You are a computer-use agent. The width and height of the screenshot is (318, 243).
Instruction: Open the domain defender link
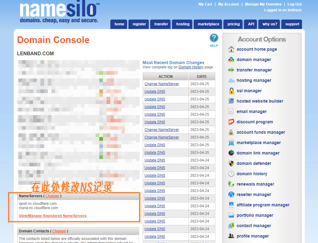coord(254,163)
